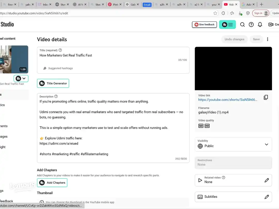This screenshot has height=209, width=279.
Task: Bookmark this page with the star icon
Action: 215,13
